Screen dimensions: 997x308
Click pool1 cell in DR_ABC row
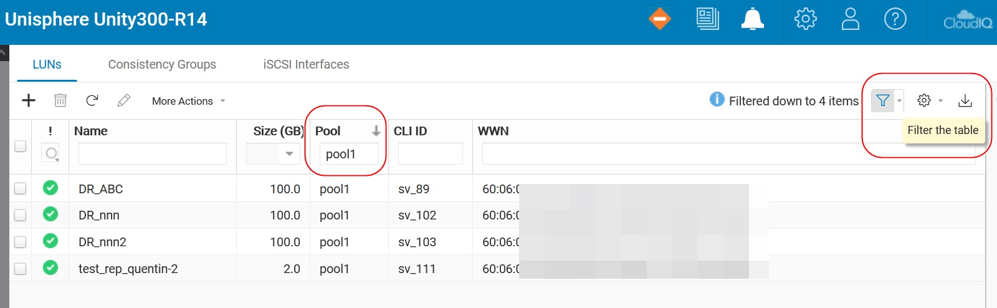click(x=335, y=189)
